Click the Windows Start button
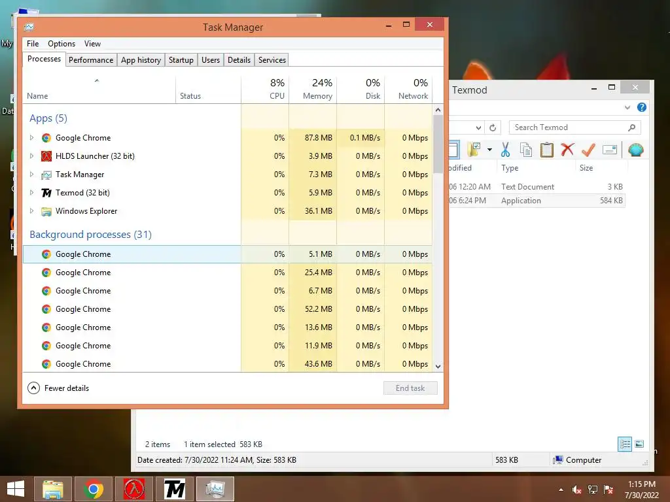670x502 pixels. 16,489
